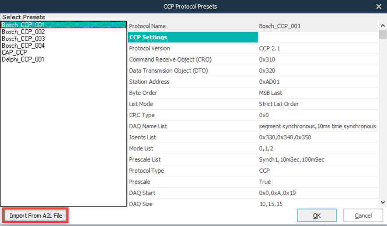Screen dimensions: 387x226
Task: Close the dialog with the X icon
Action: point(379,7)
